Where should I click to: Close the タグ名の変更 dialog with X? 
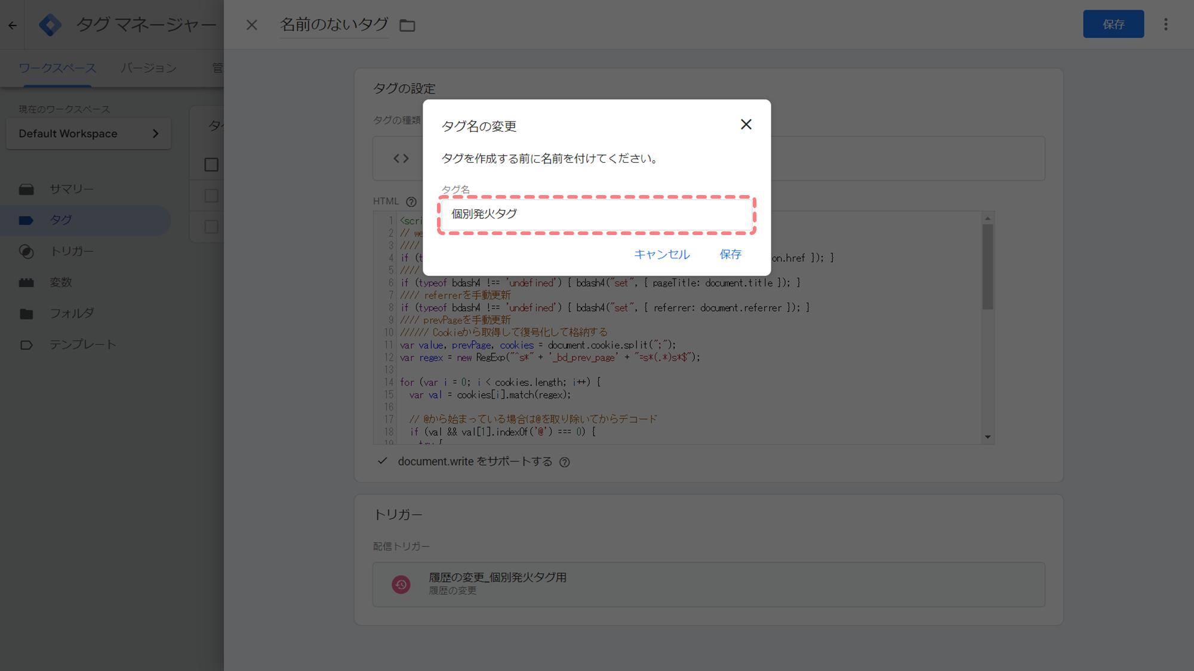coord(746,124)
